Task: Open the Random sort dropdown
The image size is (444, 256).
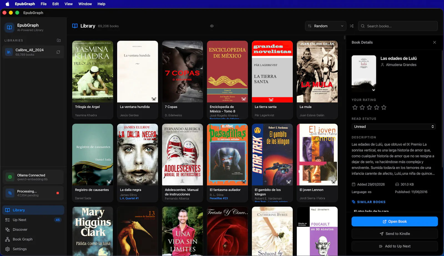Action: click(x=326, y=26)
